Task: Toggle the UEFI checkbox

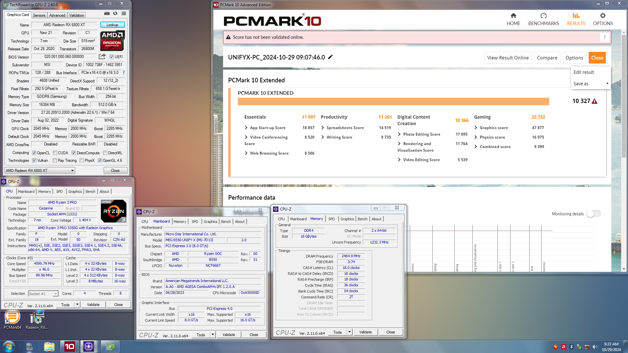Action: (x=112, y=57)
